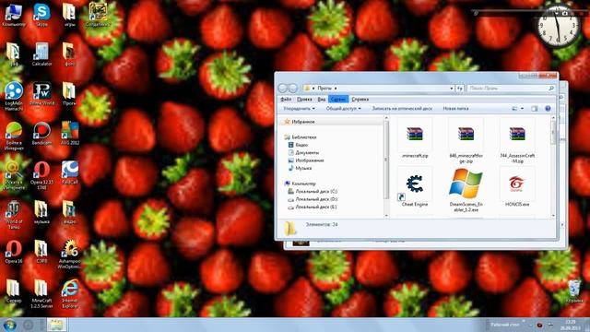This screenshot has width=590, height=332.
Task: Launch the Perfect World PW shortcut
Action: 41,94
